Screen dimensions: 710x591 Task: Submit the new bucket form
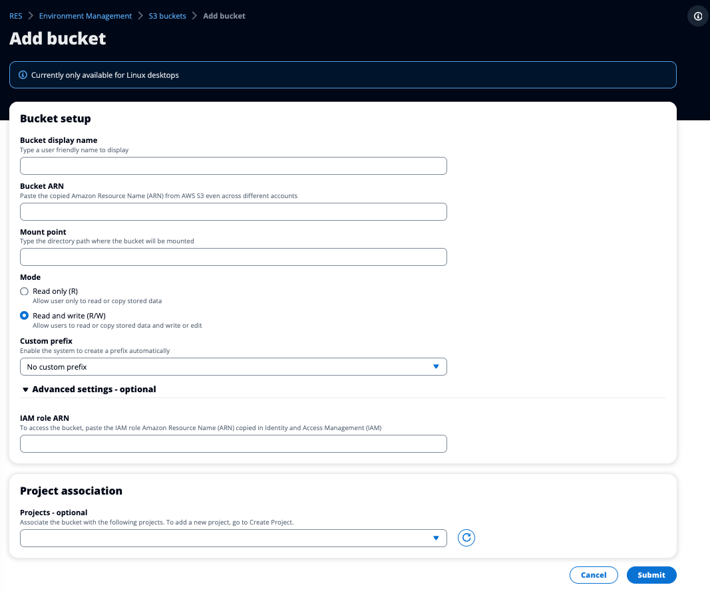651,575
